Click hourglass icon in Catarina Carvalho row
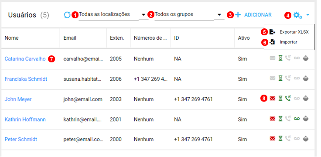This screenshot has height=157, width=321. coord(280,58)
